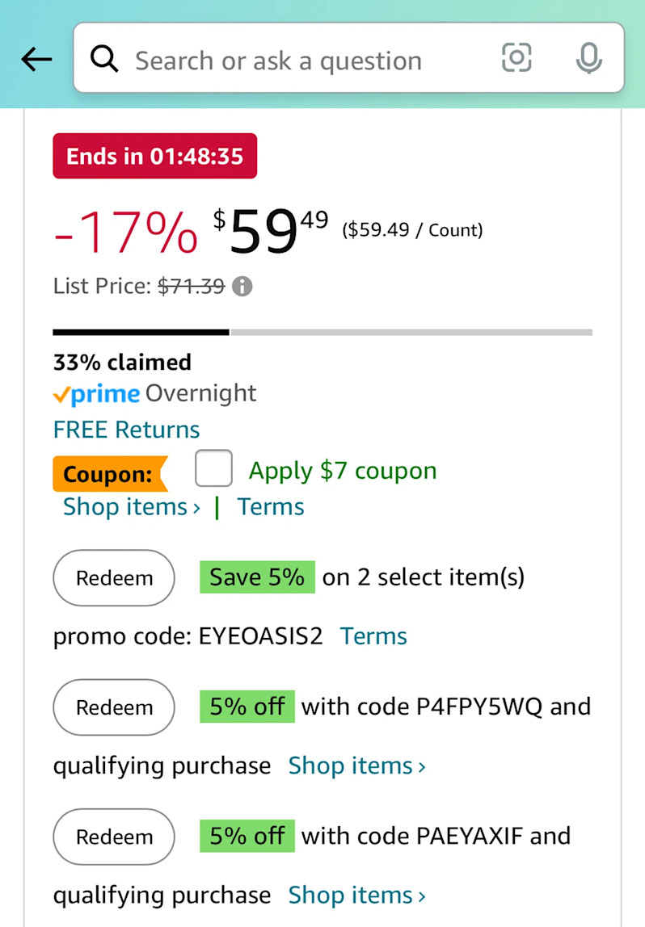Open List Price info icon
This screenshot has width=645, height=927.
pos(242,287)
